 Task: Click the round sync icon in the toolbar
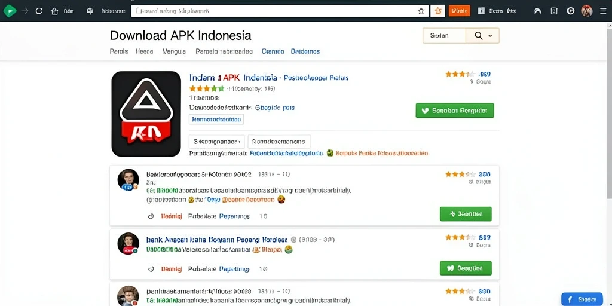point(570,11)
